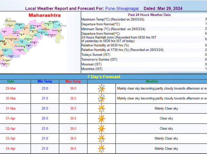The width and height of the screenshot is (207, 154).
Task: Click the Date column header
Action: (x=11, y=81)
